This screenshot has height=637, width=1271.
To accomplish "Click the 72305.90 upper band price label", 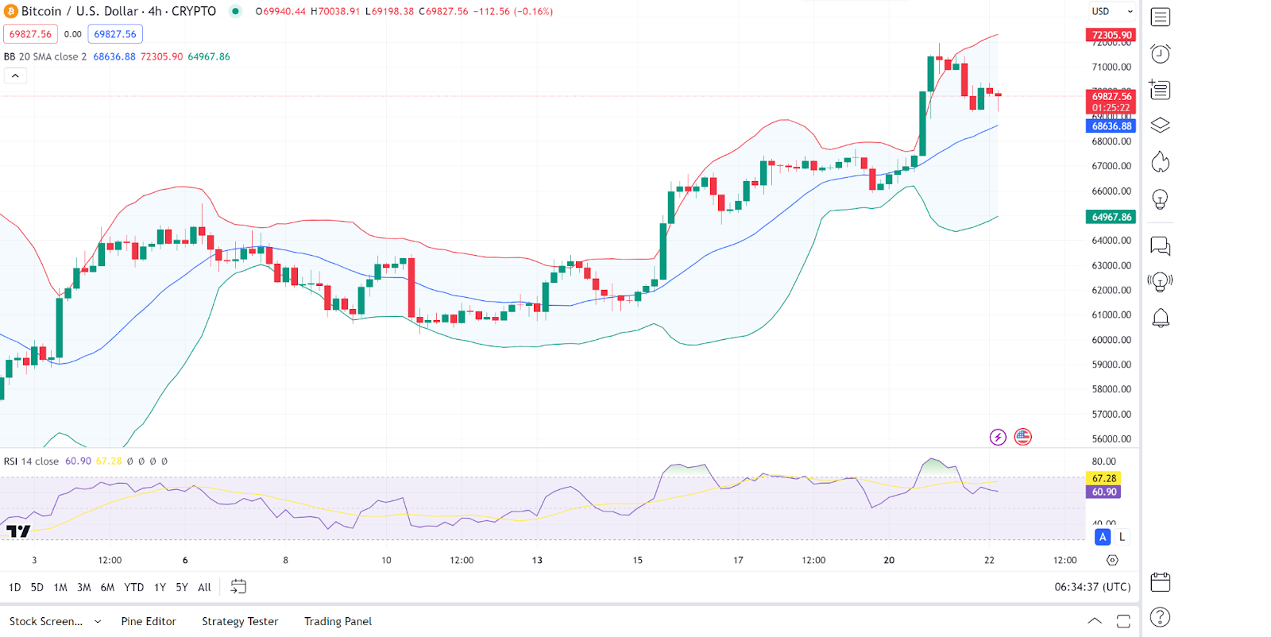I will 1111,35.
